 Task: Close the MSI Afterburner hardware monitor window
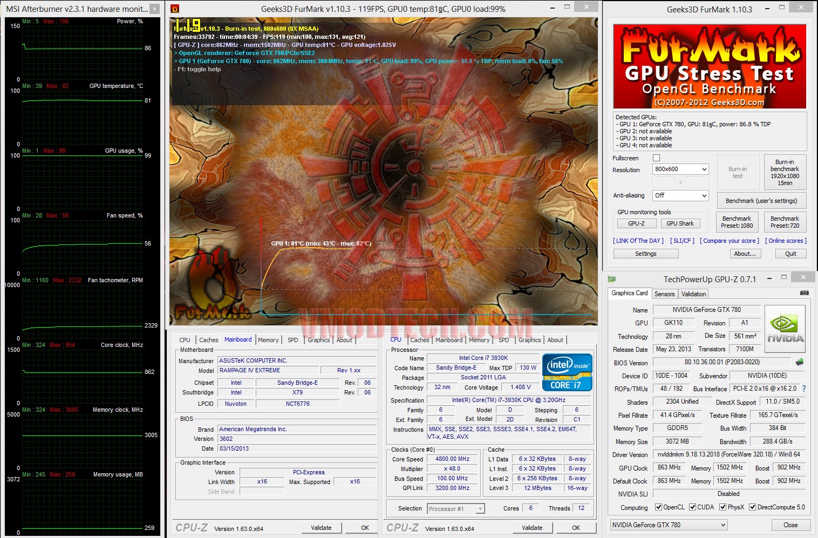click(x=154, y=9)
